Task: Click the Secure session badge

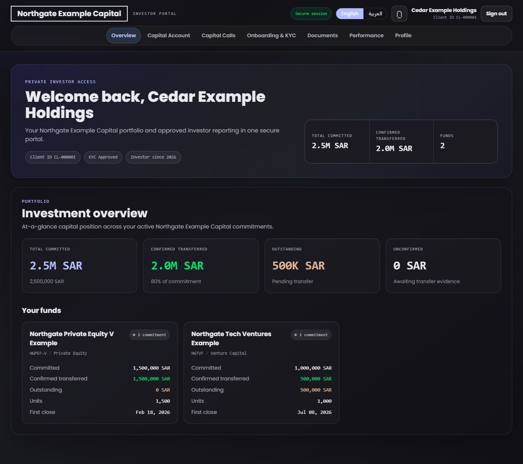Action: click(311, 14)
